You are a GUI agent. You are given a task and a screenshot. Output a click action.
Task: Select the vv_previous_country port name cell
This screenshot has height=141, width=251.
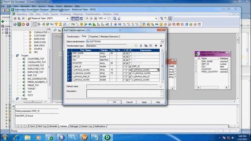[85, 73]
